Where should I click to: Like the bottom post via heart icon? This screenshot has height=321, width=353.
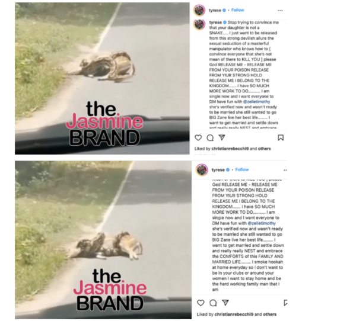coord(201,303)
